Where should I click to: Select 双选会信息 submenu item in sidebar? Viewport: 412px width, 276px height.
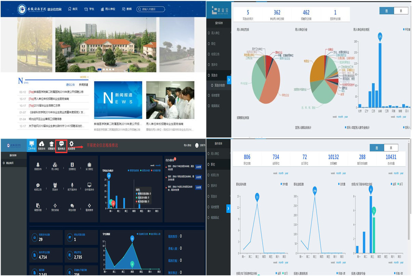(218, 85)
